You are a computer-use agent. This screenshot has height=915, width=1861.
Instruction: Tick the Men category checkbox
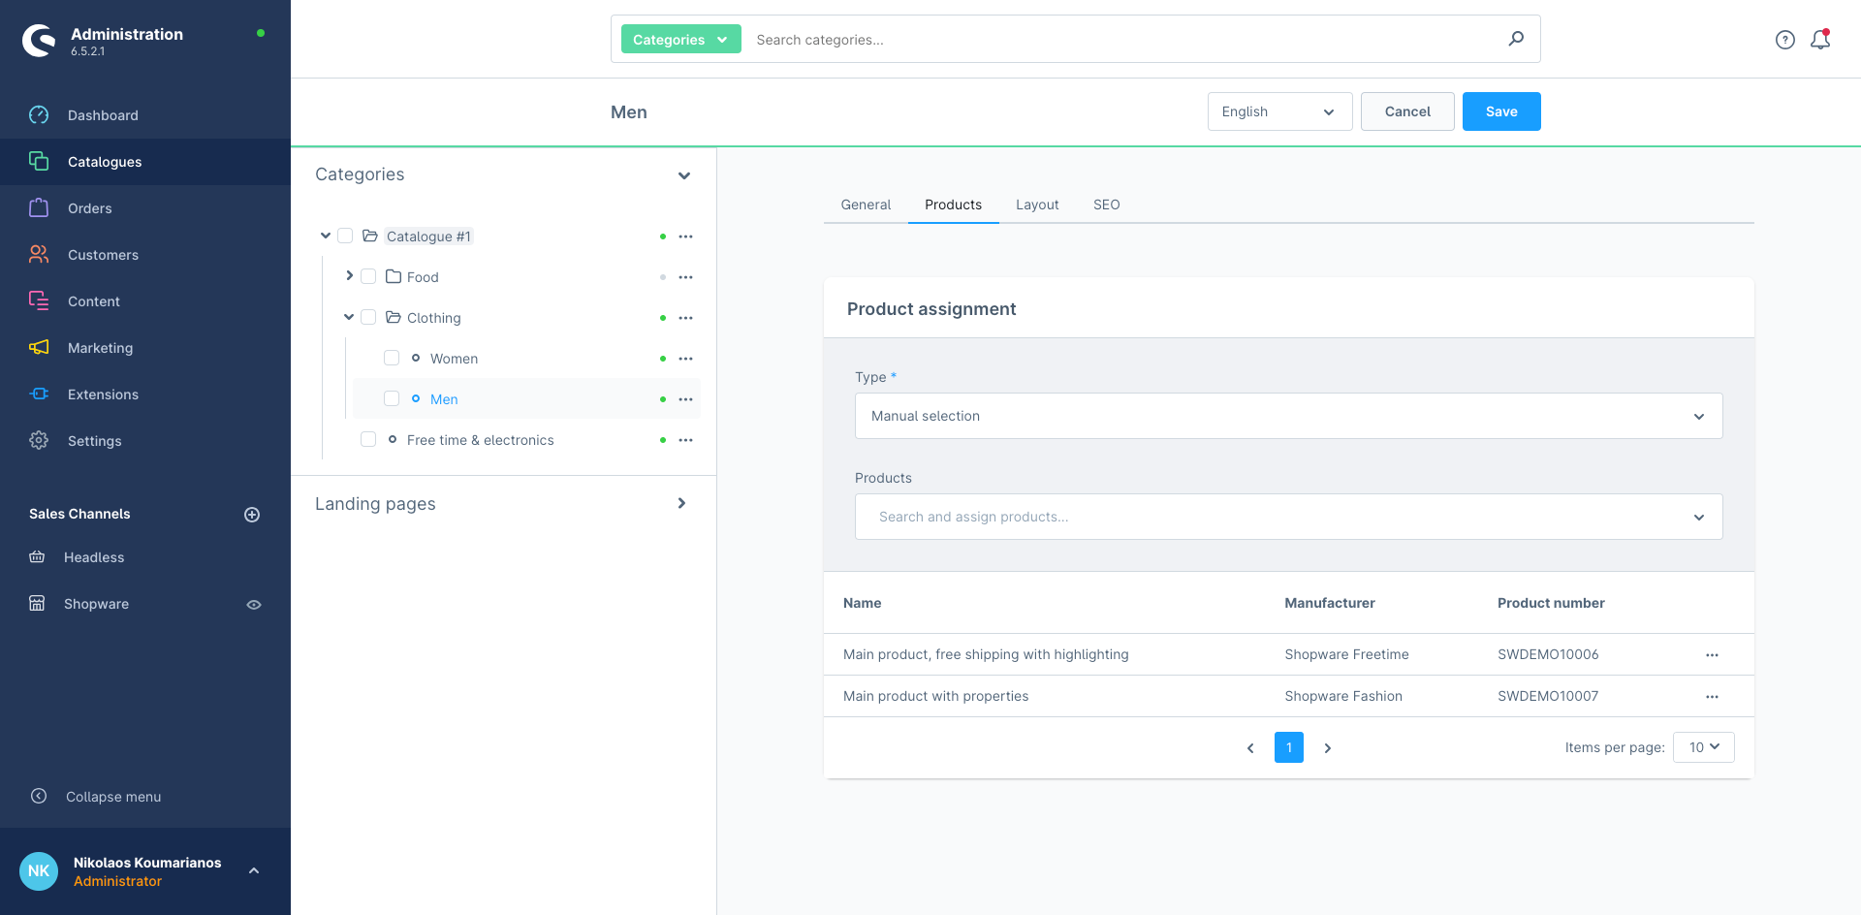pos(392,398)
